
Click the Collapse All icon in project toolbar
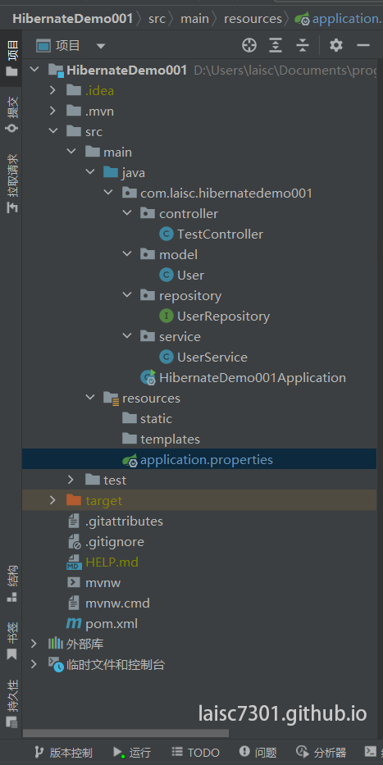[303, 46]
